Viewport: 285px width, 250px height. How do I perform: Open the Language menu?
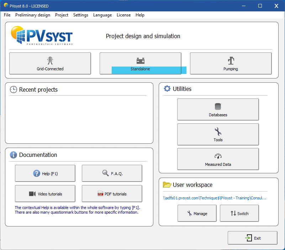click(102, 15)
